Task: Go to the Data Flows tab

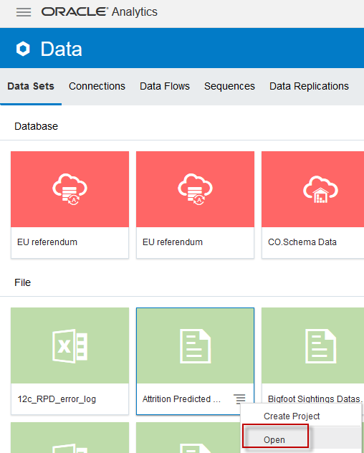Action: (165, 86)
